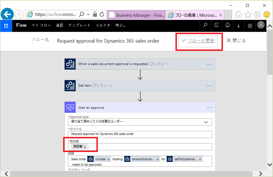Screen dimensions: 273x177
Task: Open the Get item step ellipsis menu
Action: coord(210,86)
